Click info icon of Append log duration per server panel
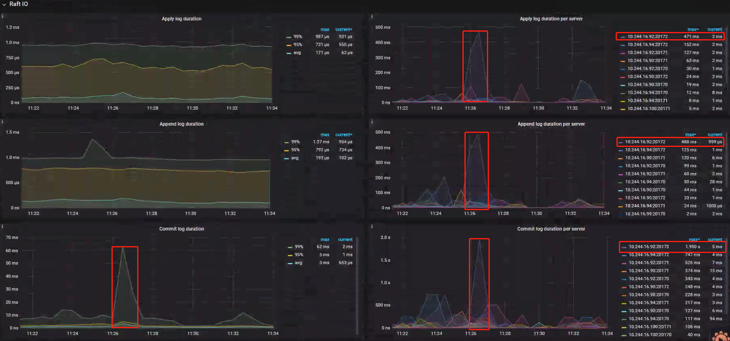Viewport: 730px width, 341px height. tap(372, 121)
